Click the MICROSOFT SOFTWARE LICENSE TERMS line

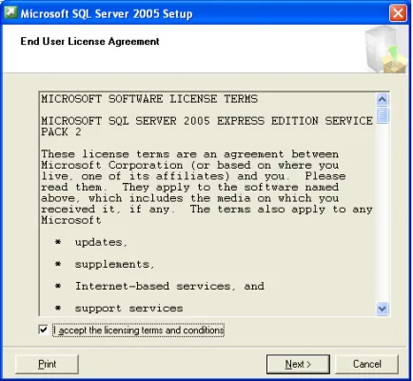[149, 99]
